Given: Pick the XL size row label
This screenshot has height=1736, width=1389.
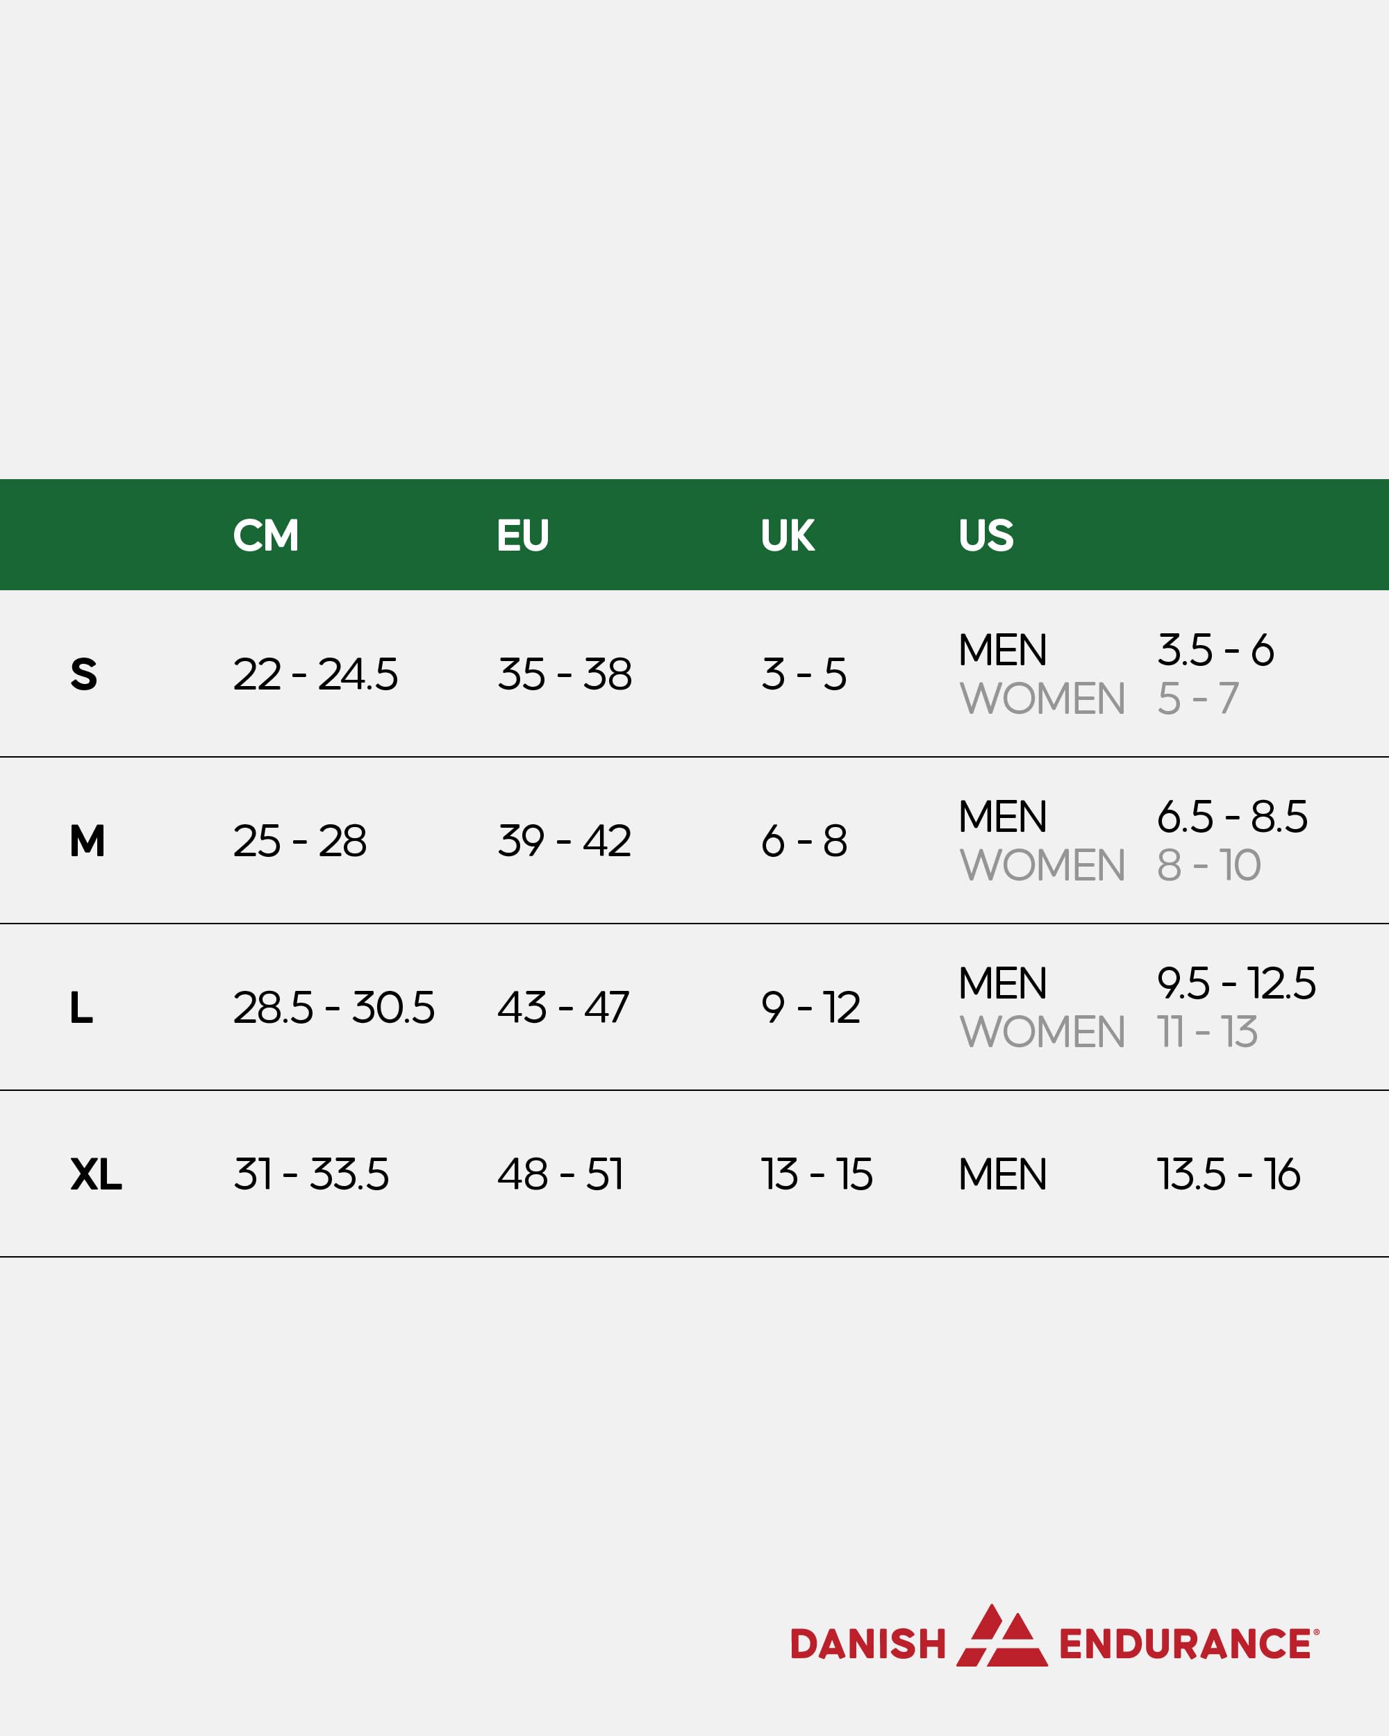Looking at the screenshot, I should point(96,1175).
